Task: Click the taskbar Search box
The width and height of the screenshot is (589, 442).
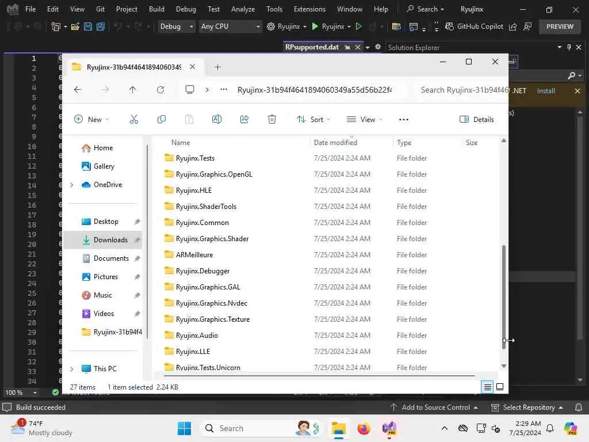Action: coord(262,428)
